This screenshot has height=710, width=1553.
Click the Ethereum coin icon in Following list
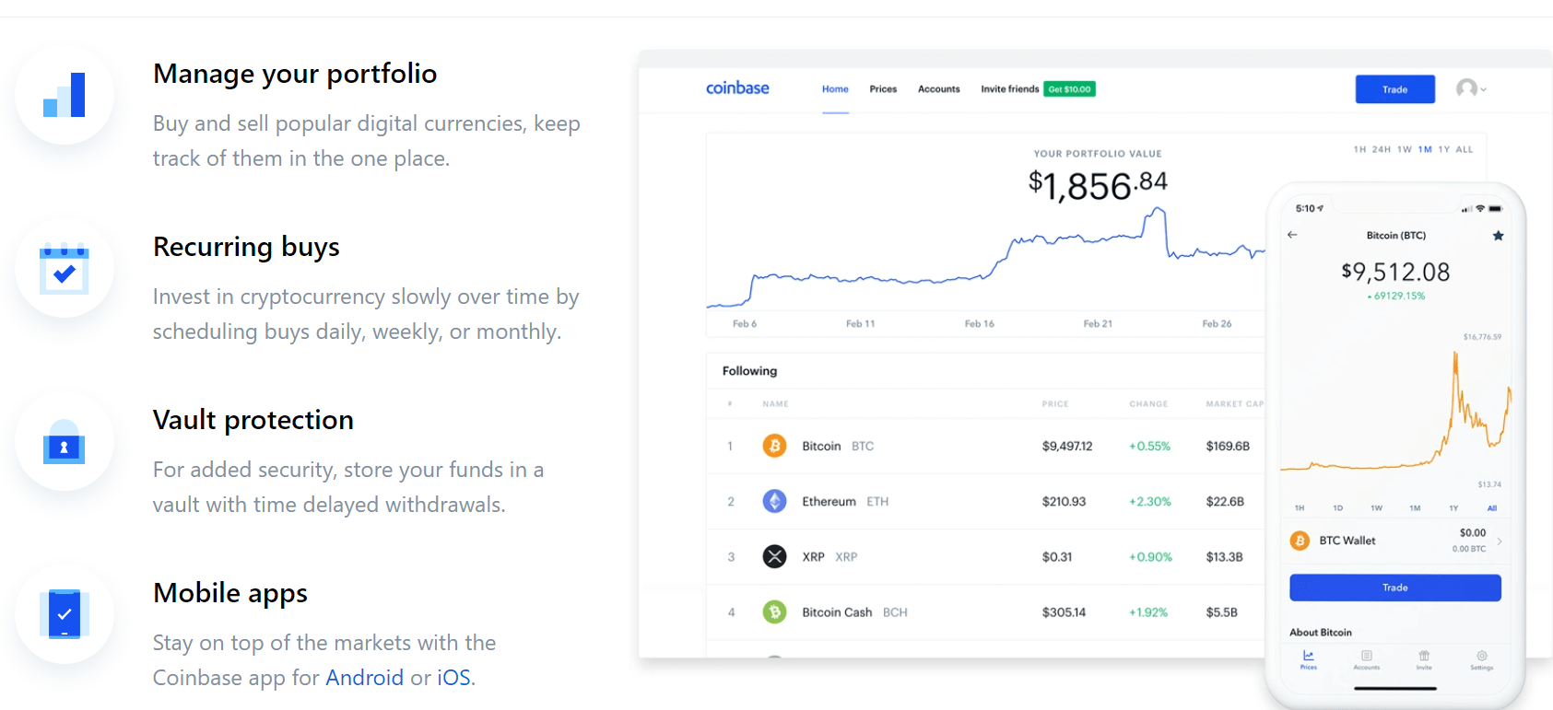click(774, 501)
